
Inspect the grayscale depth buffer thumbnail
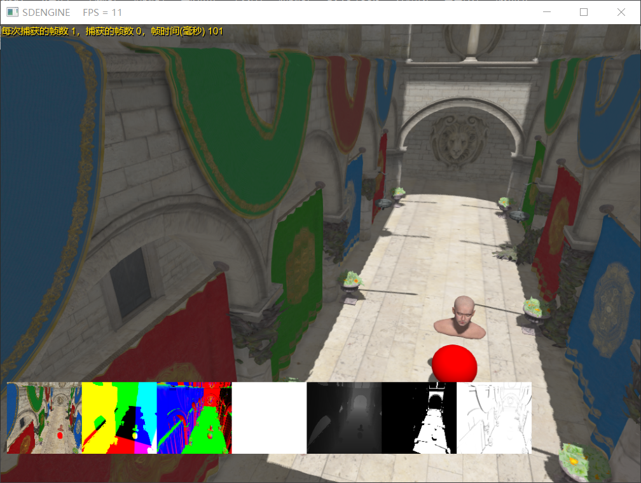tap(343, 418)
